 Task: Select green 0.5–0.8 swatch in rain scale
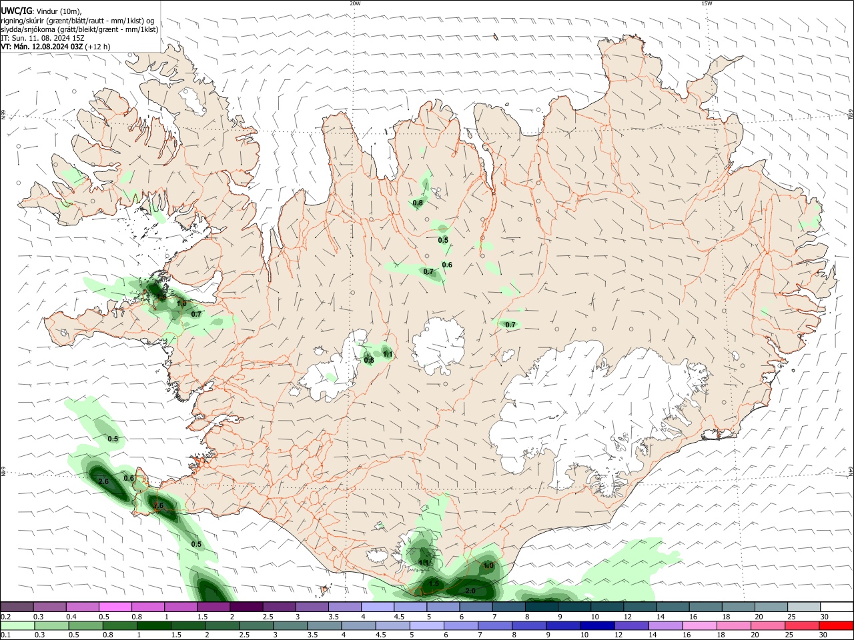coord(86,625)
